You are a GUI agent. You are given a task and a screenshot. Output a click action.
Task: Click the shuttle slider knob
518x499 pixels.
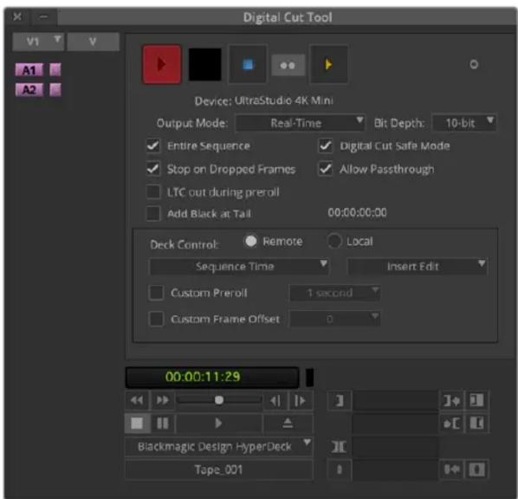[218, 400]
